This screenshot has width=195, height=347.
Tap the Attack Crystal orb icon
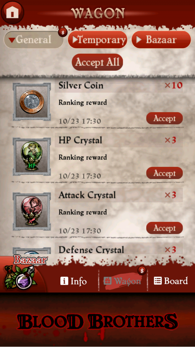(32, 211)
